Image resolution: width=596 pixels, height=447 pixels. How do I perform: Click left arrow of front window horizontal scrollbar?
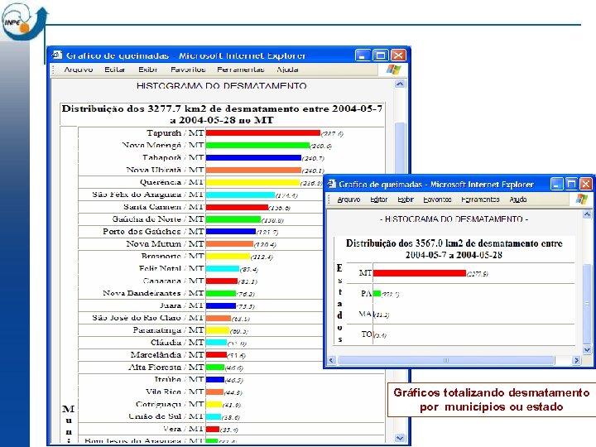tap(331, 360)
